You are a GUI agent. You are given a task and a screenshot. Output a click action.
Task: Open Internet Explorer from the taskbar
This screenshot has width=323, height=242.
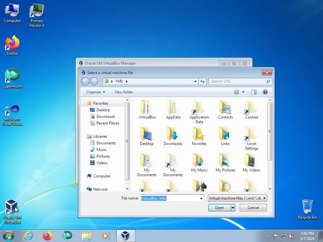tap(28, 236)
